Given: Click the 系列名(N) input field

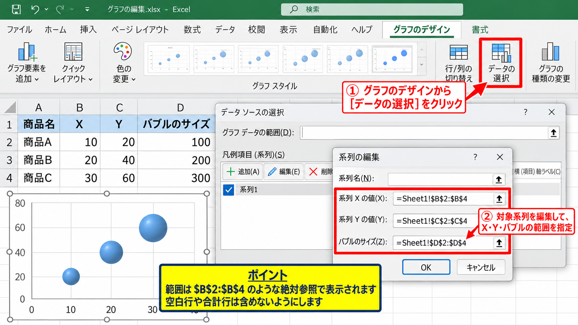Looking at the screenshot, I should 440,179.
